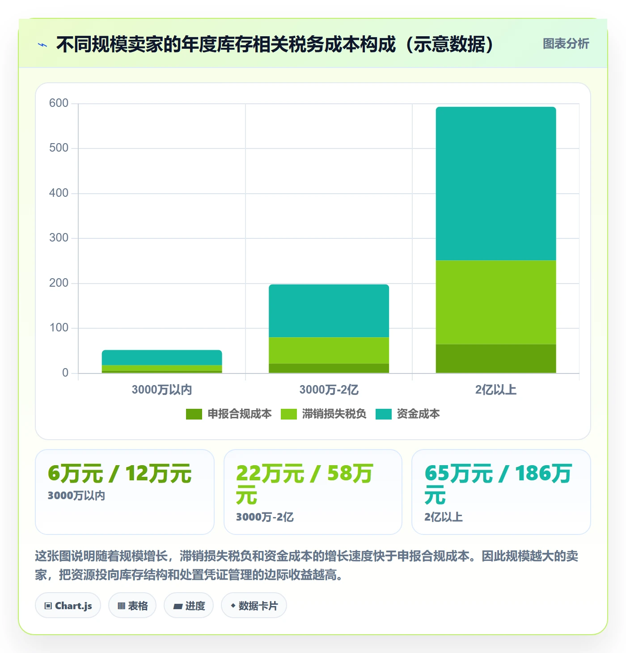Viewport: 626px width, 653px height.
Task: Toggle the 滞销损失税负 legend swatch
Action: click(x=289, y=414)
